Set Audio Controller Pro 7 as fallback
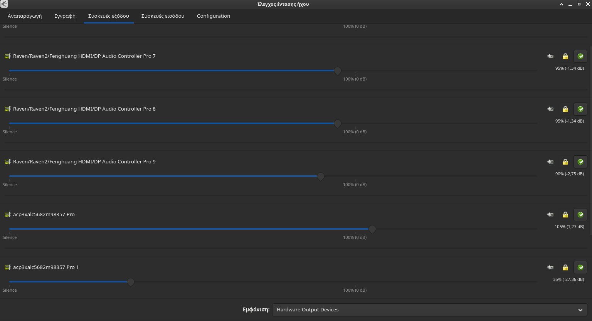Screen dimensions: 592x321 coord(580,56)
